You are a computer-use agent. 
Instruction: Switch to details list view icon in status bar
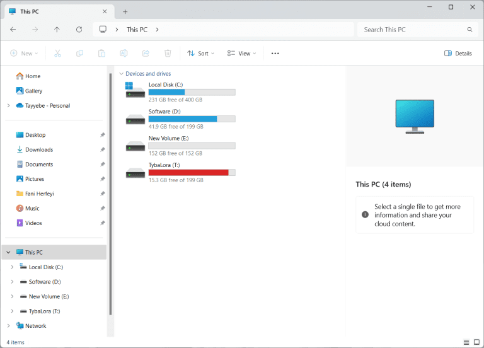tap(466, 342)
